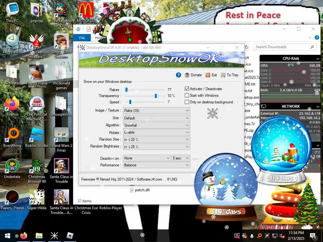Open the SoftwareOK.com freeware link
Image resolution: width=323 pixels, height=242 pixels.
(149, 179)
